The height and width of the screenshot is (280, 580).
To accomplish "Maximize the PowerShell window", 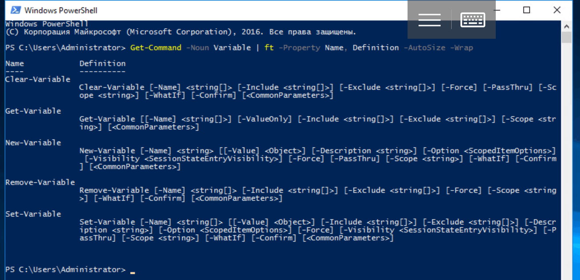I will click(x=527, y=10).
